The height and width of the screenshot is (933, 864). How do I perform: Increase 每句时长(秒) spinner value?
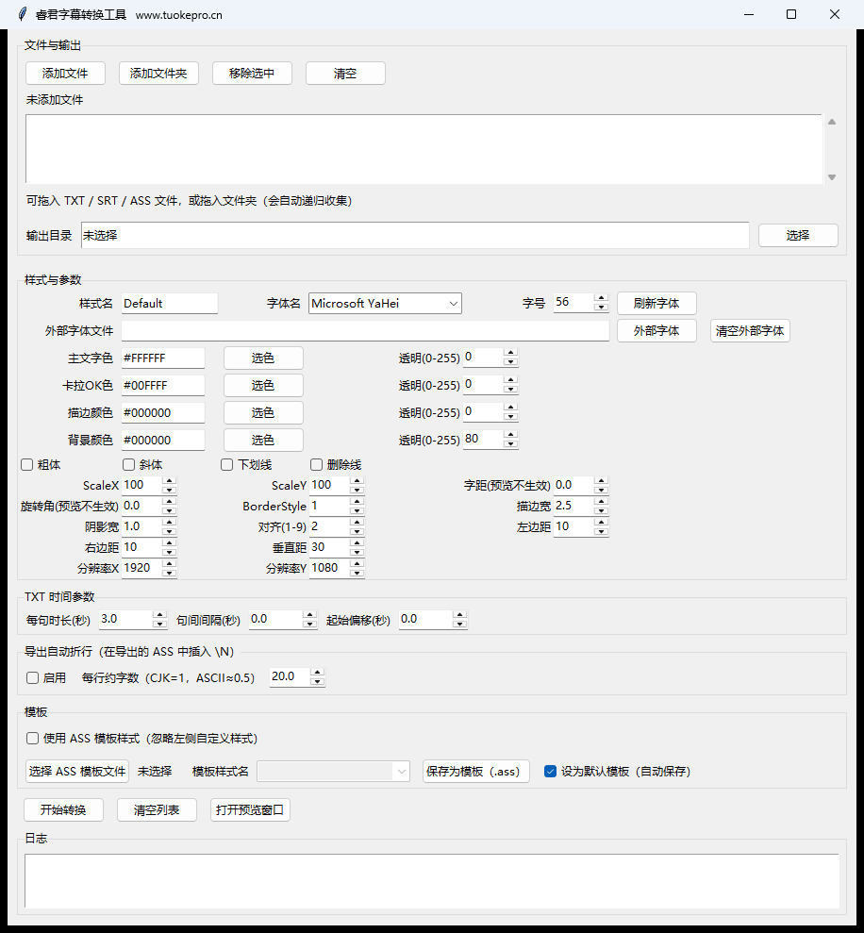click(159, 615)
